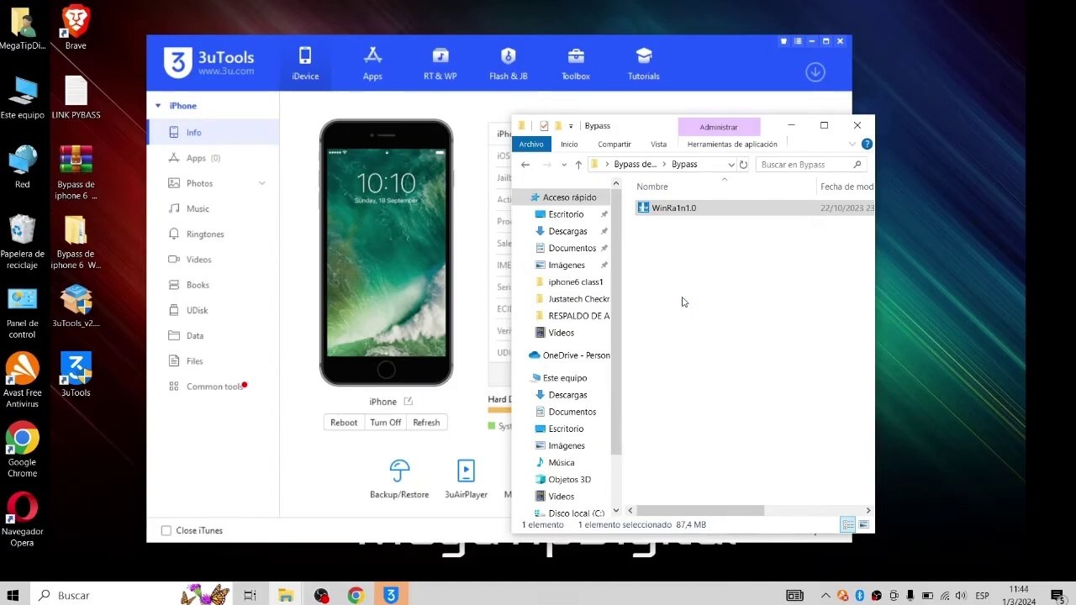The image size is (1076, 605).
Task: Switch to the Vista ribbon tab
Action: pos(658,145)
